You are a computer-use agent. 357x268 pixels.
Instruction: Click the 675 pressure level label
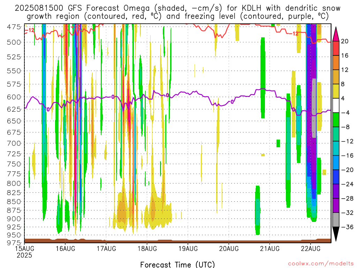pyautogui.click(x=14, y=132)
